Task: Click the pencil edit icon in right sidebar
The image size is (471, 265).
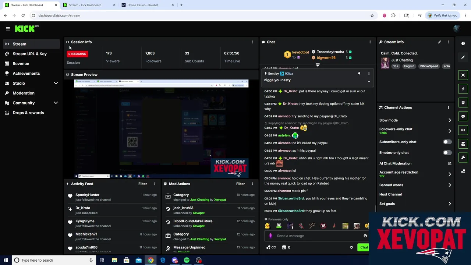Action: (x=463, y=57)
